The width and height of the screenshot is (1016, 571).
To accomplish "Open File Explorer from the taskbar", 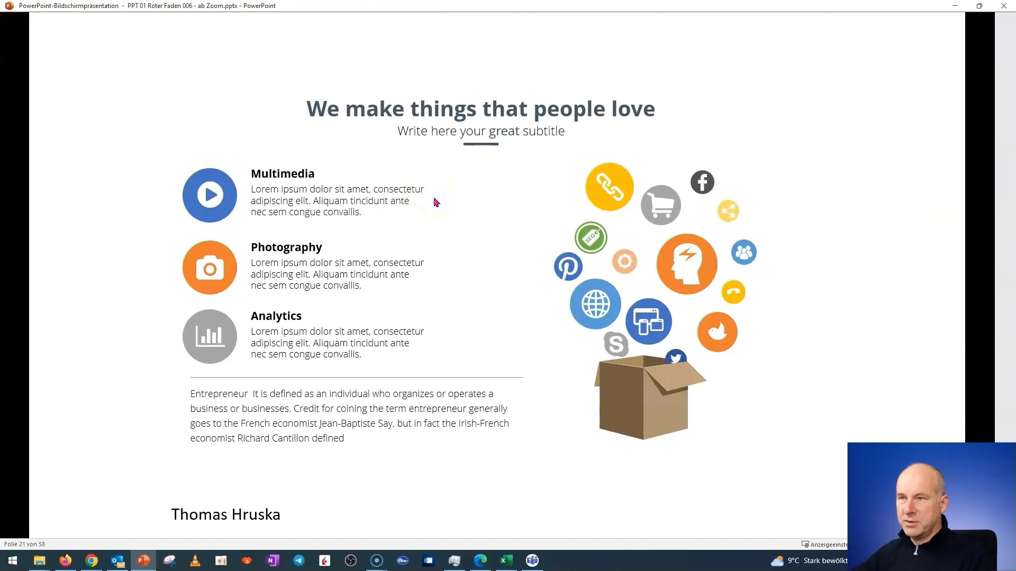I will point(39,560).
